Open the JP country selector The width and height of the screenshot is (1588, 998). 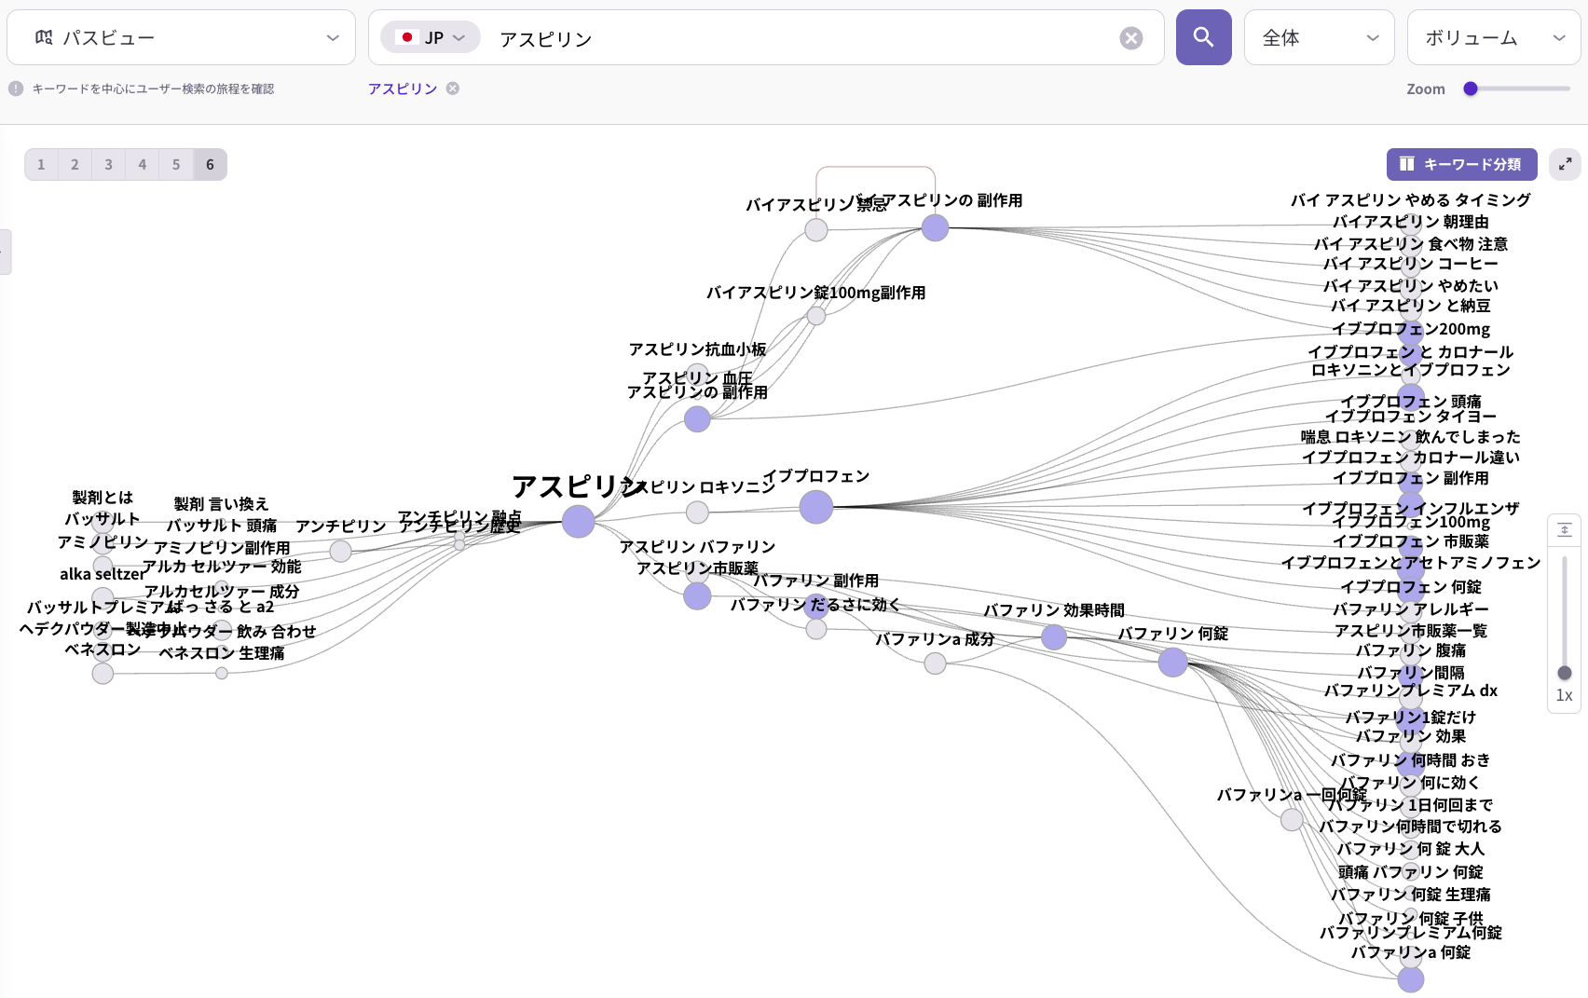coord(431,38)
